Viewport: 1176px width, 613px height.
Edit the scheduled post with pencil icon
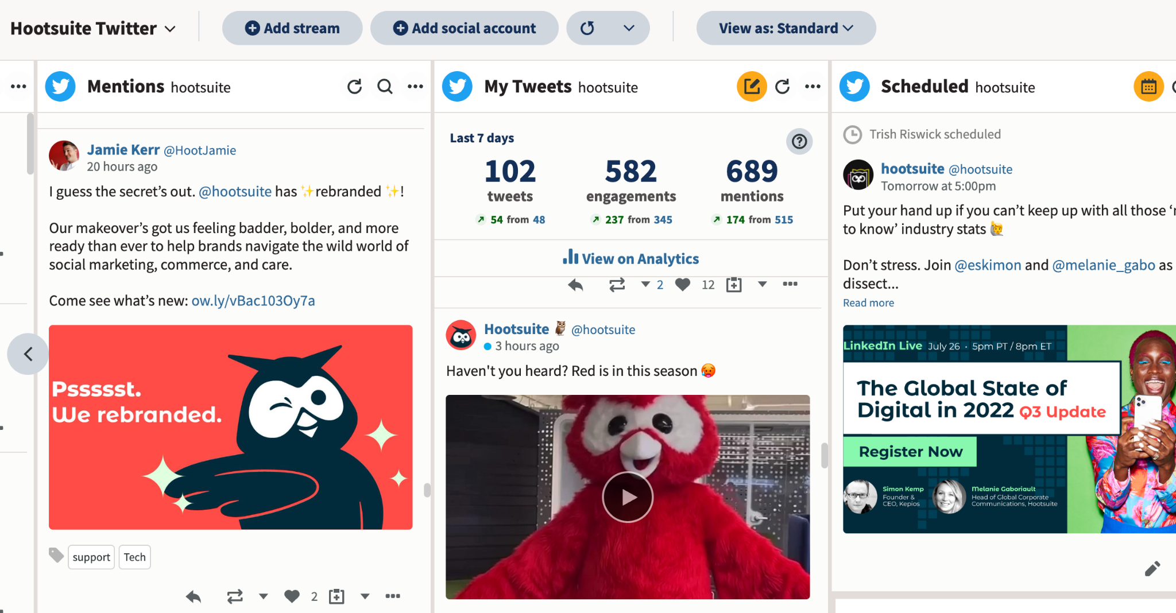(x=1152, y=569)
